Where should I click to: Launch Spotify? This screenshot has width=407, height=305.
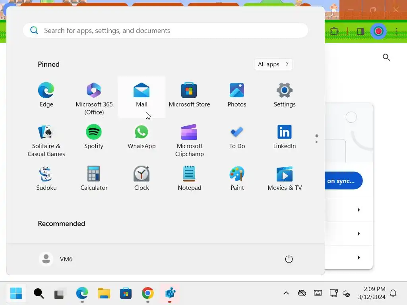click(x=94, y=137)
